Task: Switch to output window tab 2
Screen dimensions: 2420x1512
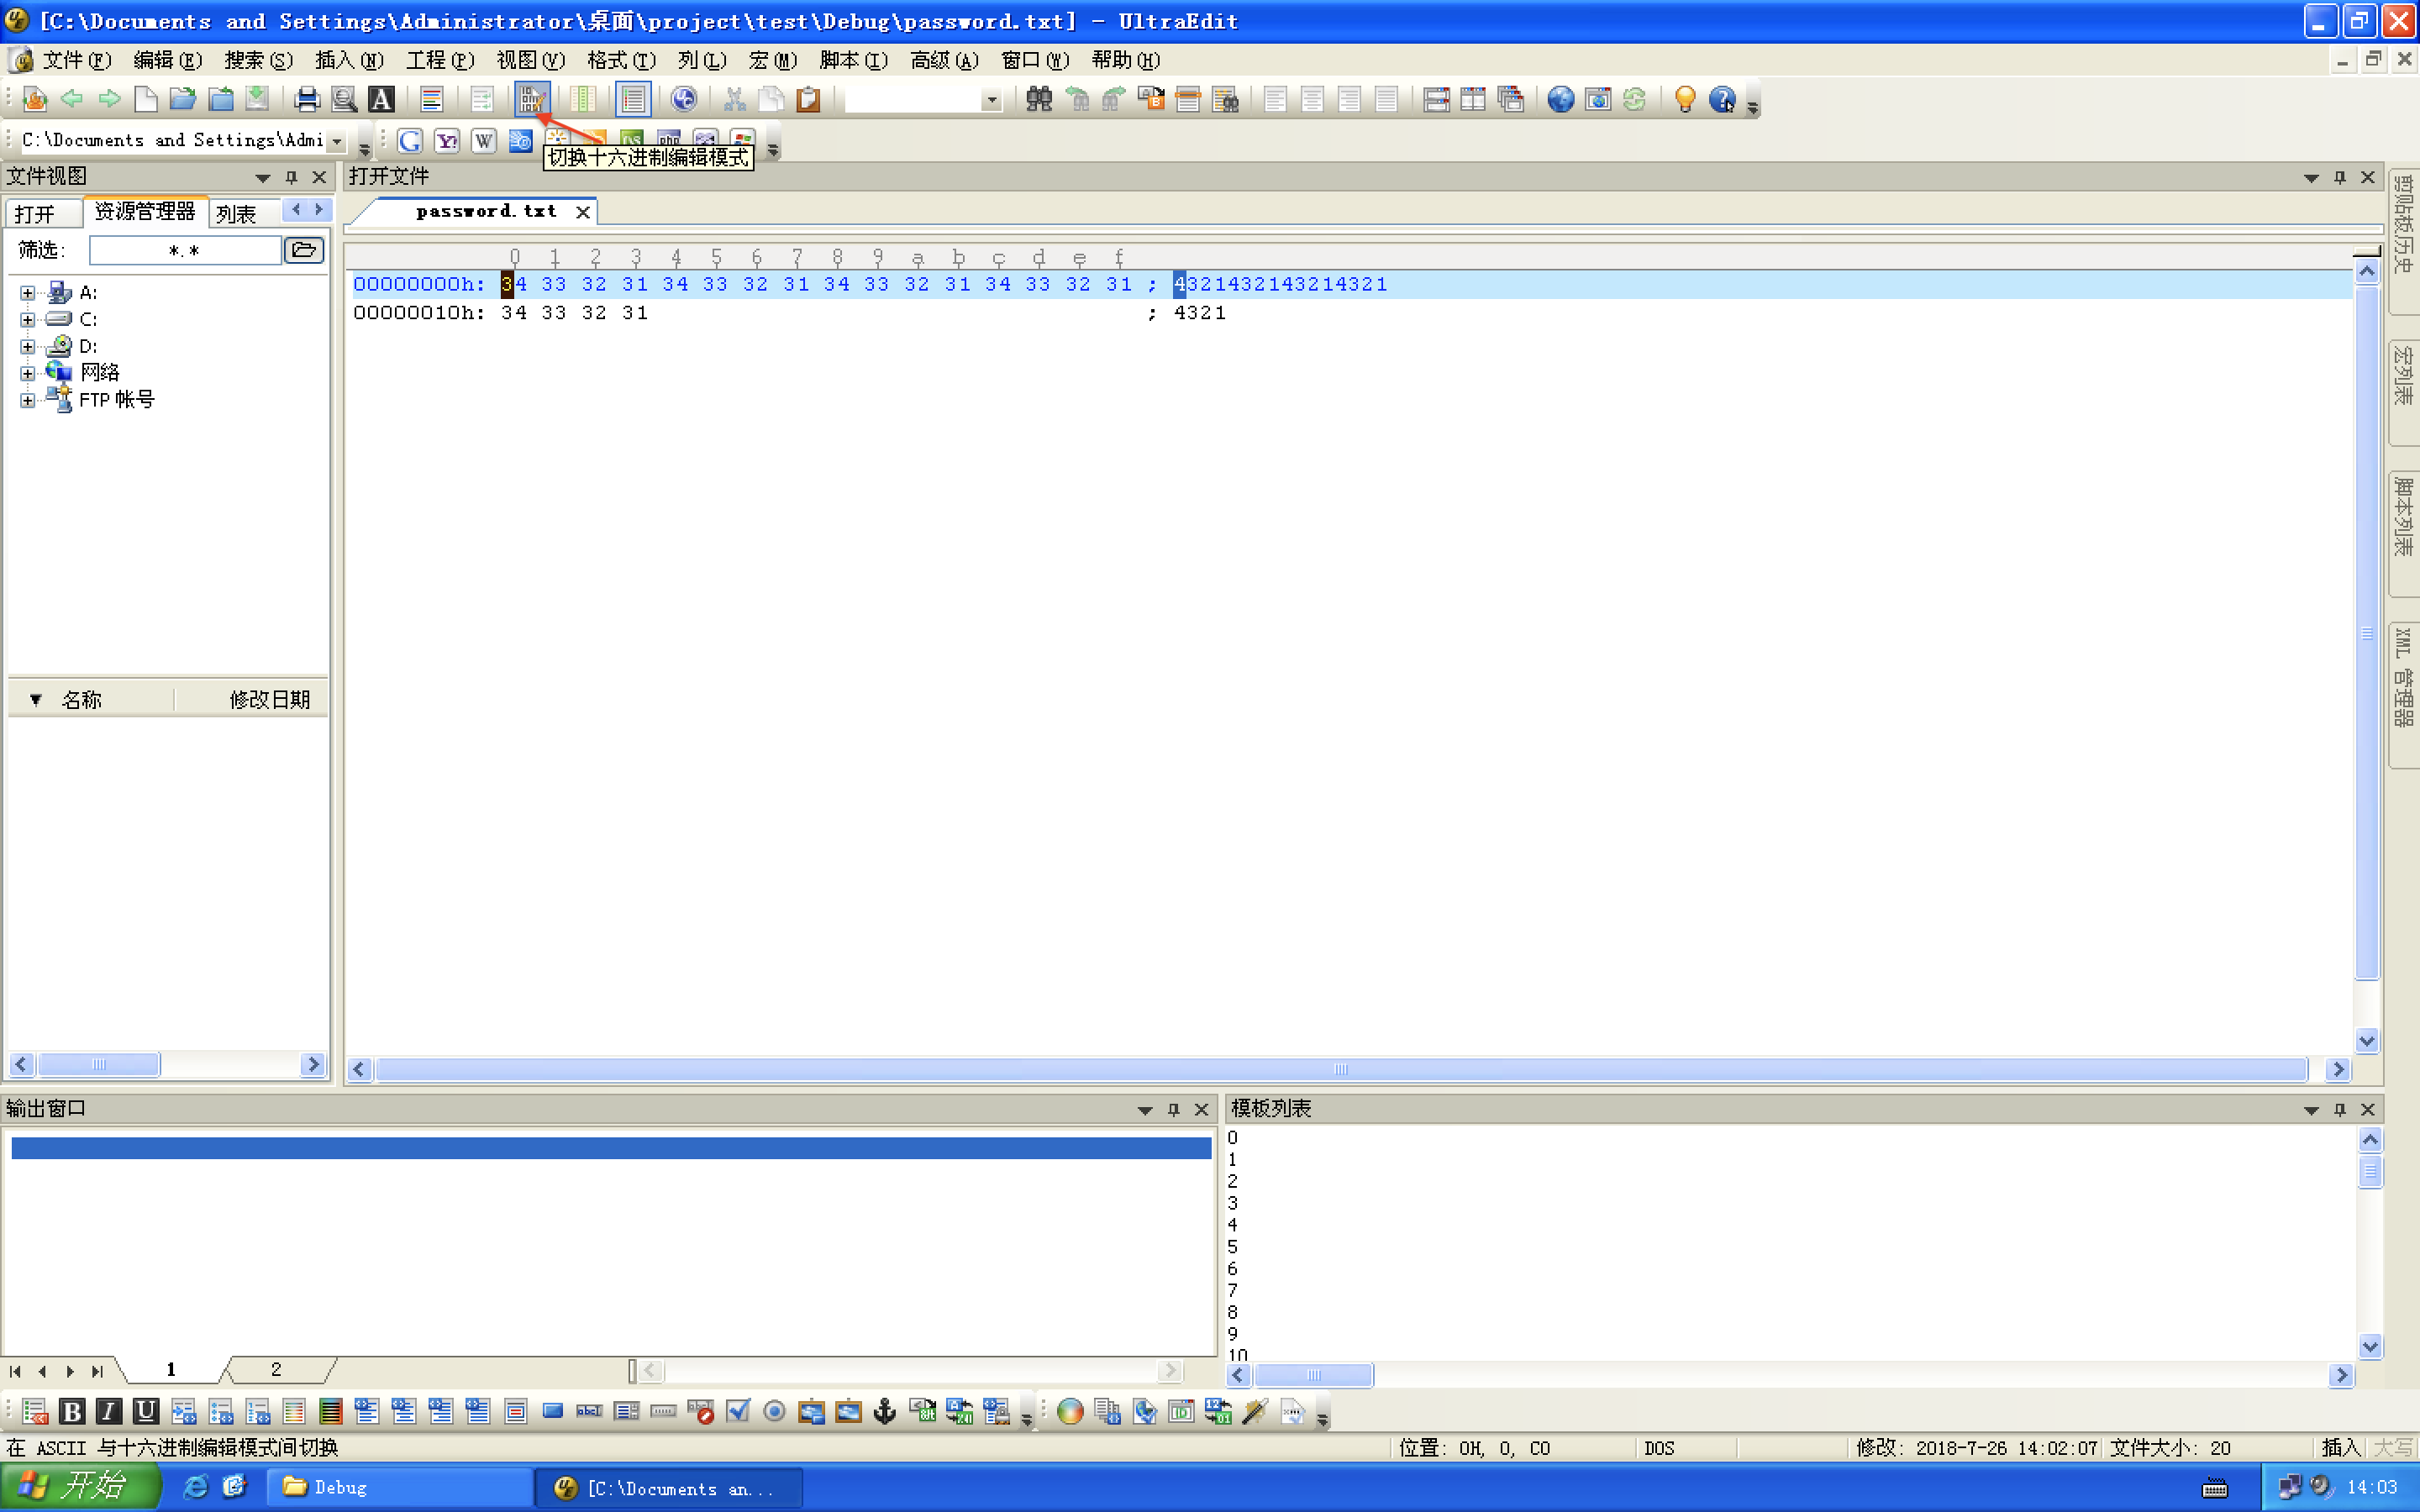Action: 276,1369
